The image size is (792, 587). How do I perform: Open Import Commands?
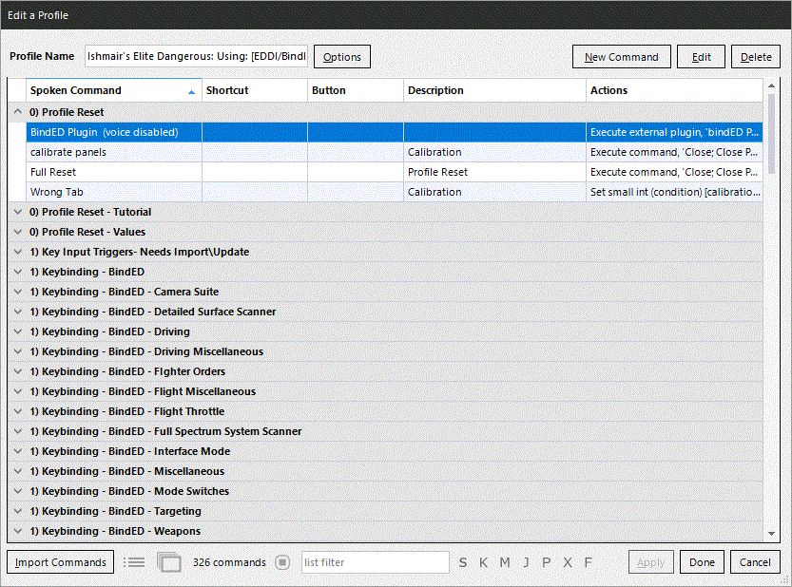pyautogui.click(x=61, y=561)
